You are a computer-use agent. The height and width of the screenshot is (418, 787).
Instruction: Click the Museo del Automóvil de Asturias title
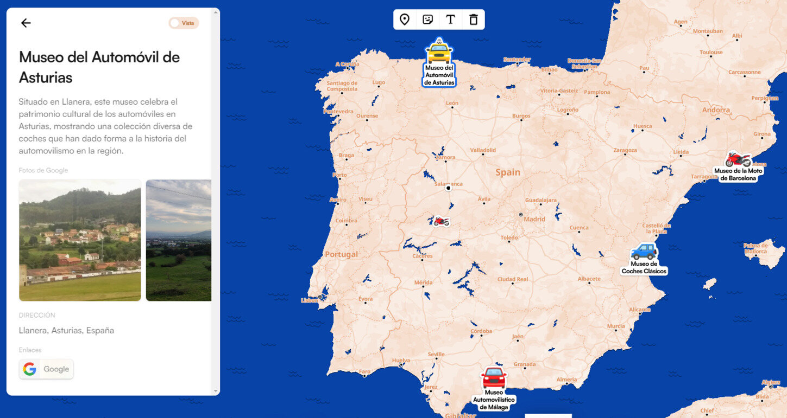(x=99, y=67)
